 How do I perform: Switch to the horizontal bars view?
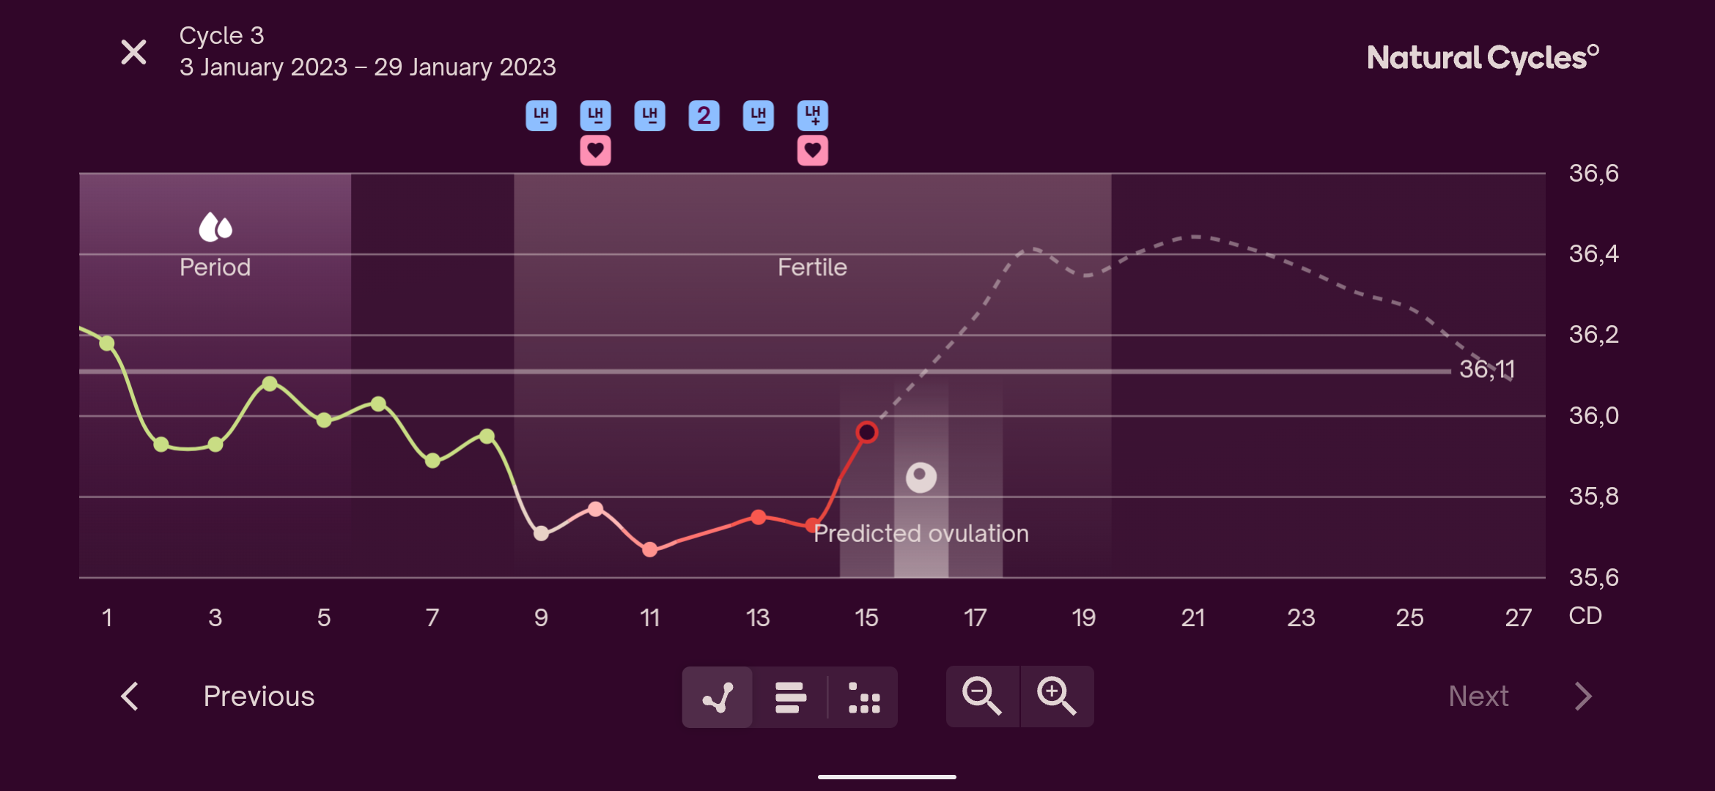[790, 697]
